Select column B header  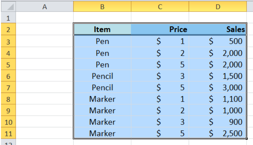(102, 7)
